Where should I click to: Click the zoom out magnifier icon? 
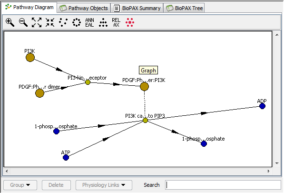tap(23, 22)
